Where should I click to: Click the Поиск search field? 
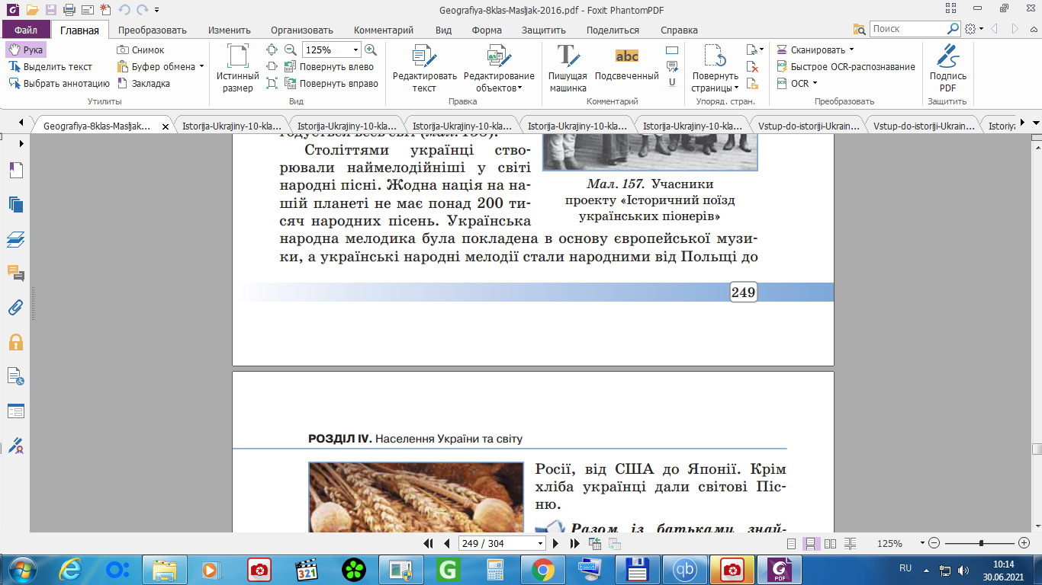tap(908, 29)
